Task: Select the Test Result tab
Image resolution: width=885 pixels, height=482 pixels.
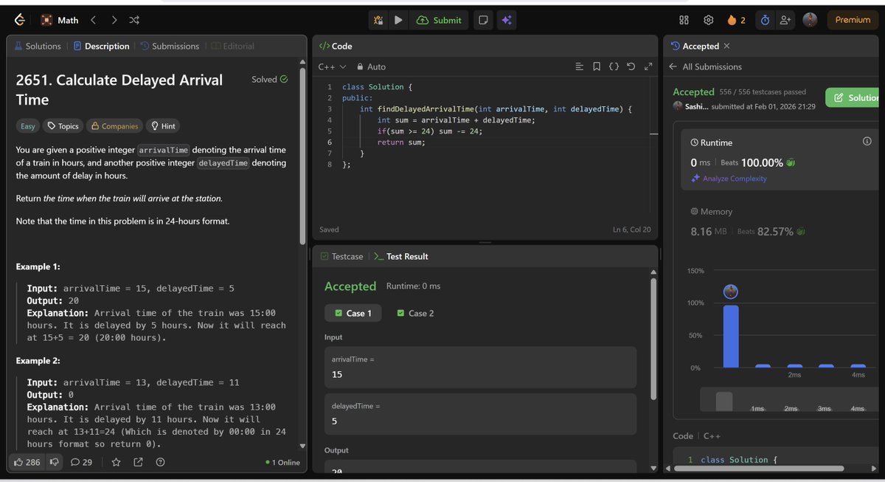Action: [x=400, y=256]
